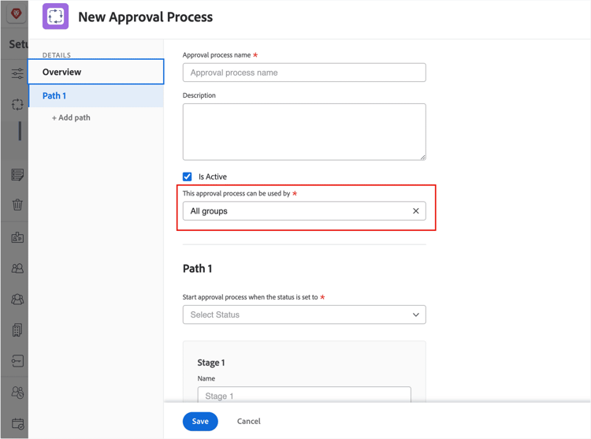Open the sliders settings icon in sidebar

pyautogui.click(x=17, y=74)
